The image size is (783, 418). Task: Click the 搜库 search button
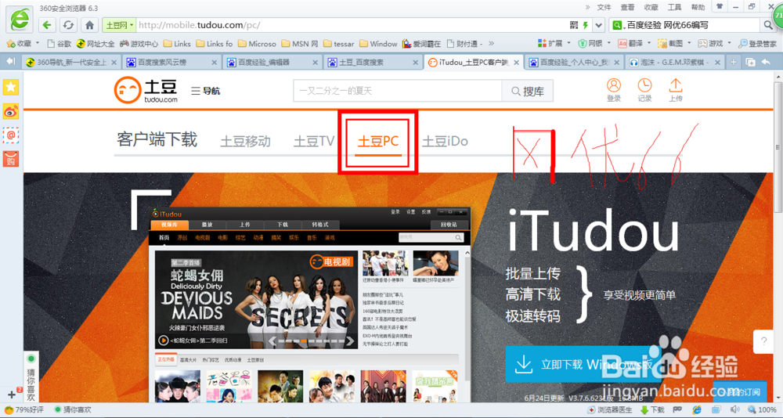point(527,91)
